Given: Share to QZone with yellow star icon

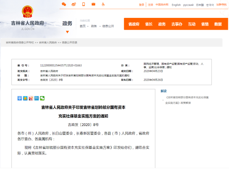Looking at the screenshot, I should 25,98.
